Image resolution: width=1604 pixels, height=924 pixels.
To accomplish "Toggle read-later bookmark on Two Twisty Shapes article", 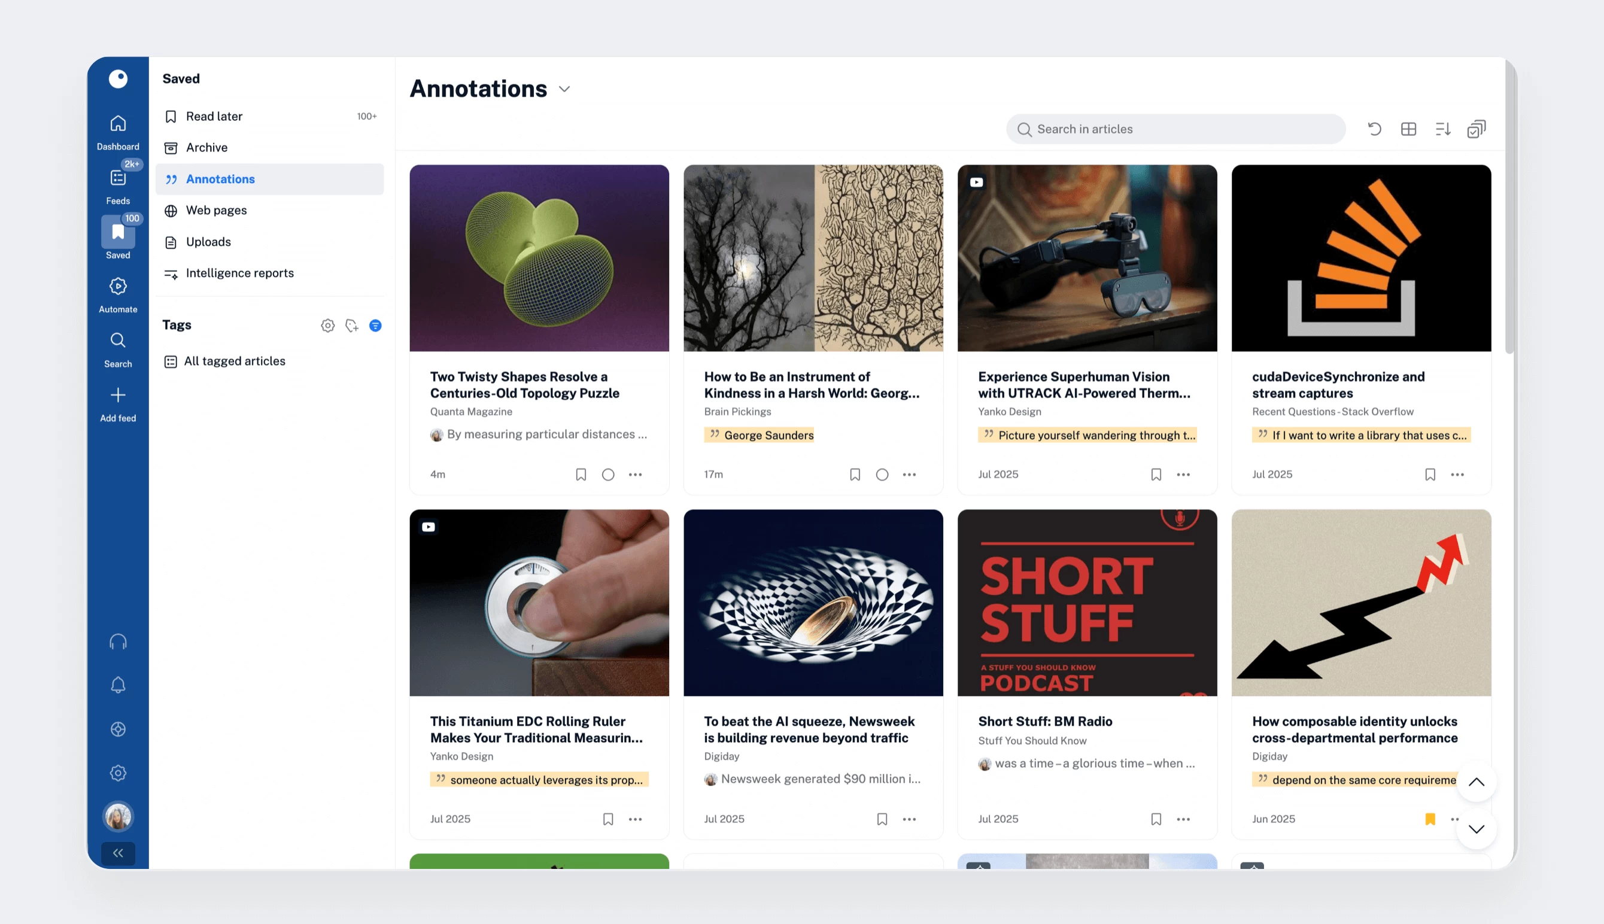I will pyautogui.click(x=581, y=475).
